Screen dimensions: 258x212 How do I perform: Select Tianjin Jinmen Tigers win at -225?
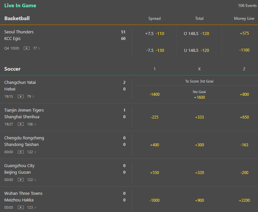154,117
